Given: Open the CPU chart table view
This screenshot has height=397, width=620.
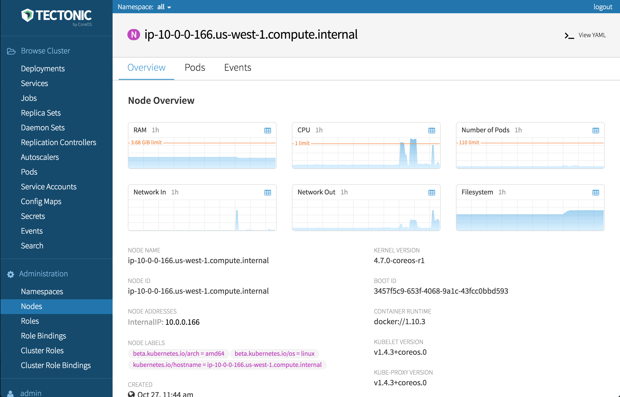Looking at the screenshot, I should (432, 131).
